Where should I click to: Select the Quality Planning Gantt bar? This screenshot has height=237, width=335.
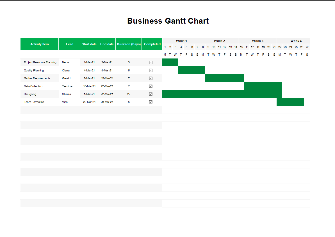(192, 70)
